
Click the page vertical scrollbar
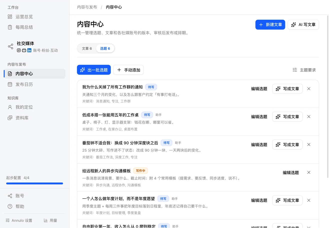pyautogui.click(x=328, y=96)
